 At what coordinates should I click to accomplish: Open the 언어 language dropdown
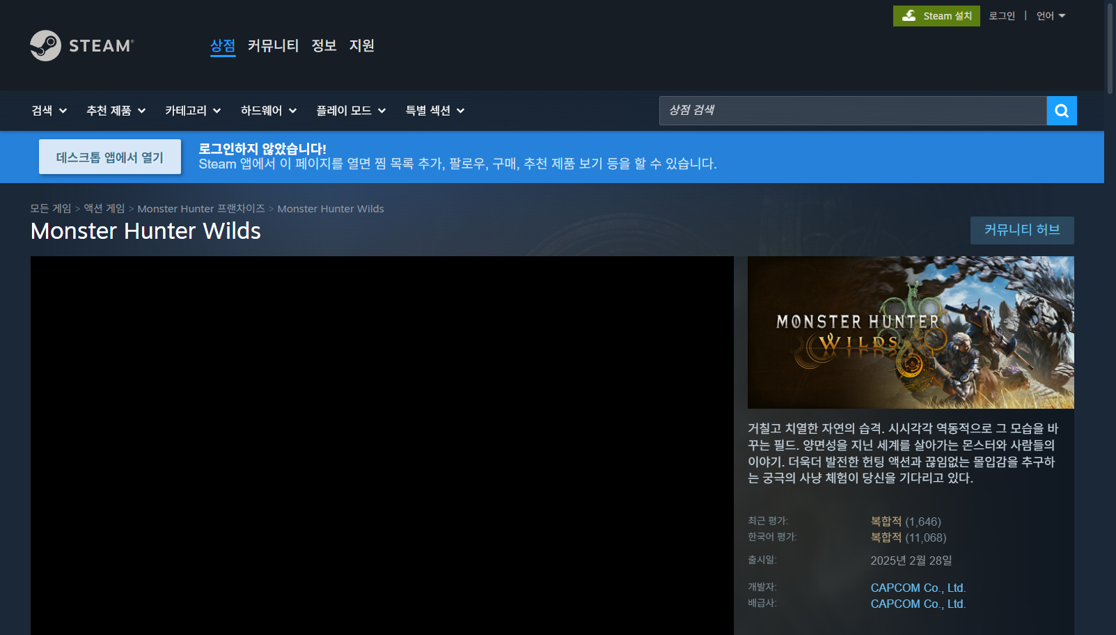[1051, 16]
